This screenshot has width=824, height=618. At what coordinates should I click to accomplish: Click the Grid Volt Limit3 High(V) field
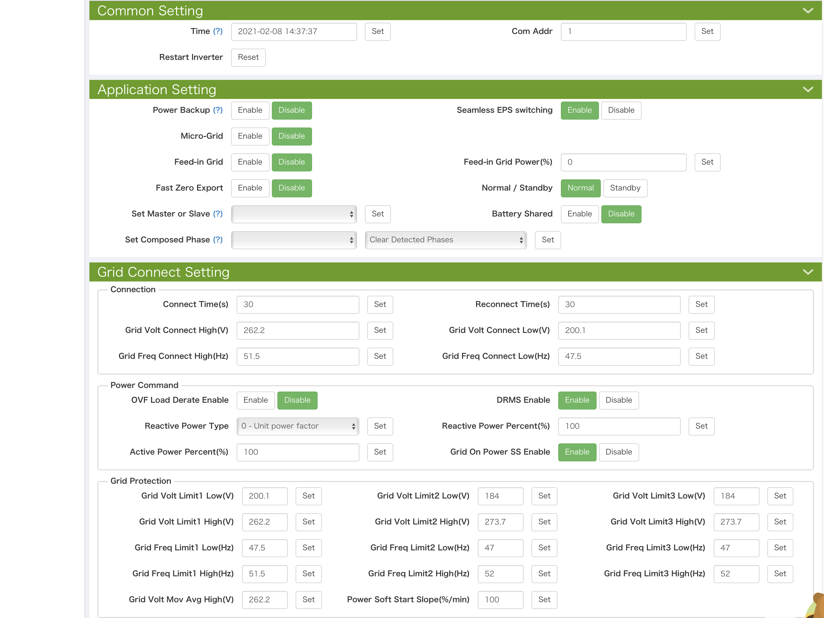pos(736,522)
